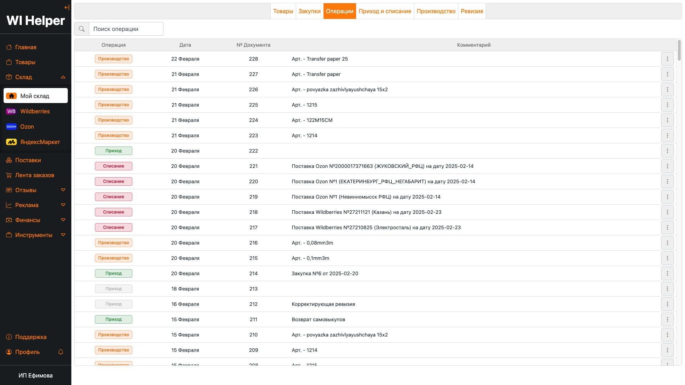The height and width of the screenshot is (385, 685).
Task: Expand the Инструменты sidebar menu
Action: [63, 235]
